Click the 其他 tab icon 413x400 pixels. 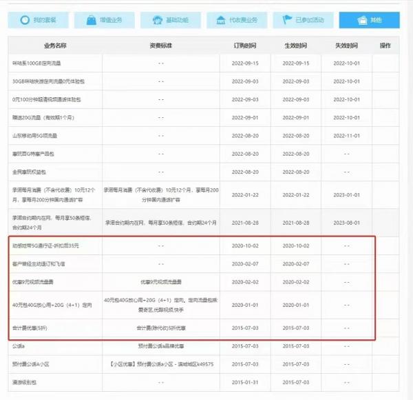pyautogui.click(x=361, y=20)
